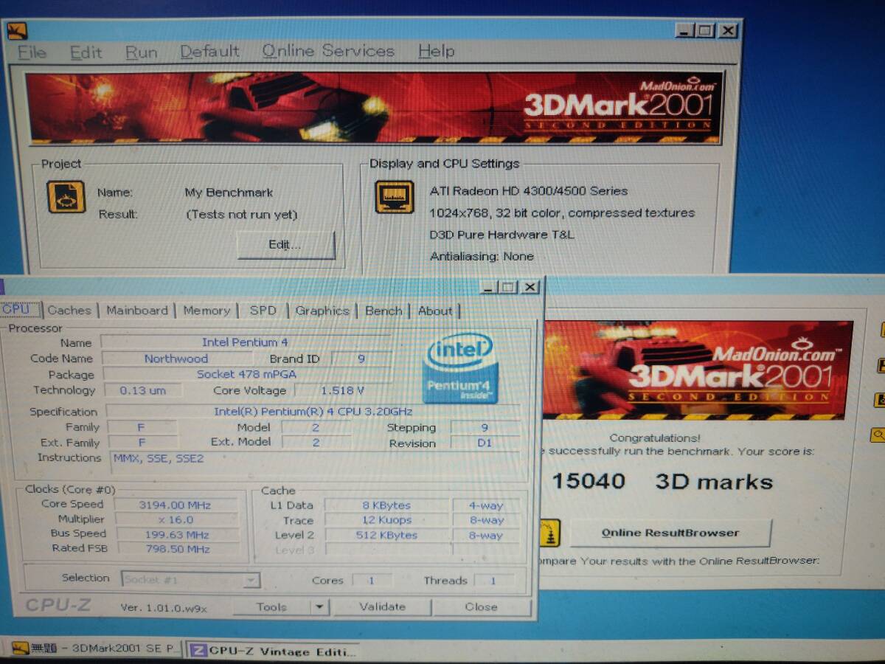The height and width of the screenshot is (664, 885).
Task: Click the D3D Pure Hardware T&L text
Action: pos(502,235)
